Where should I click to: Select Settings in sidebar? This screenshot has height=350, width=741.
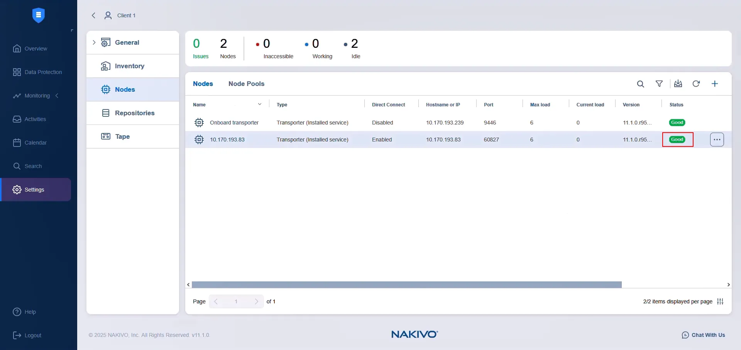[36, 190]
